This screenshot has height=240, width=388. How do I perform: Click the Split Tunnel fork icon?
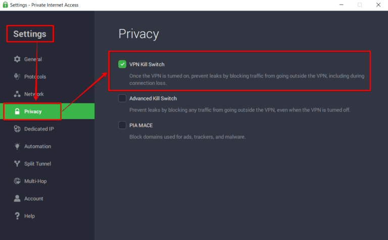click(17, 164)
